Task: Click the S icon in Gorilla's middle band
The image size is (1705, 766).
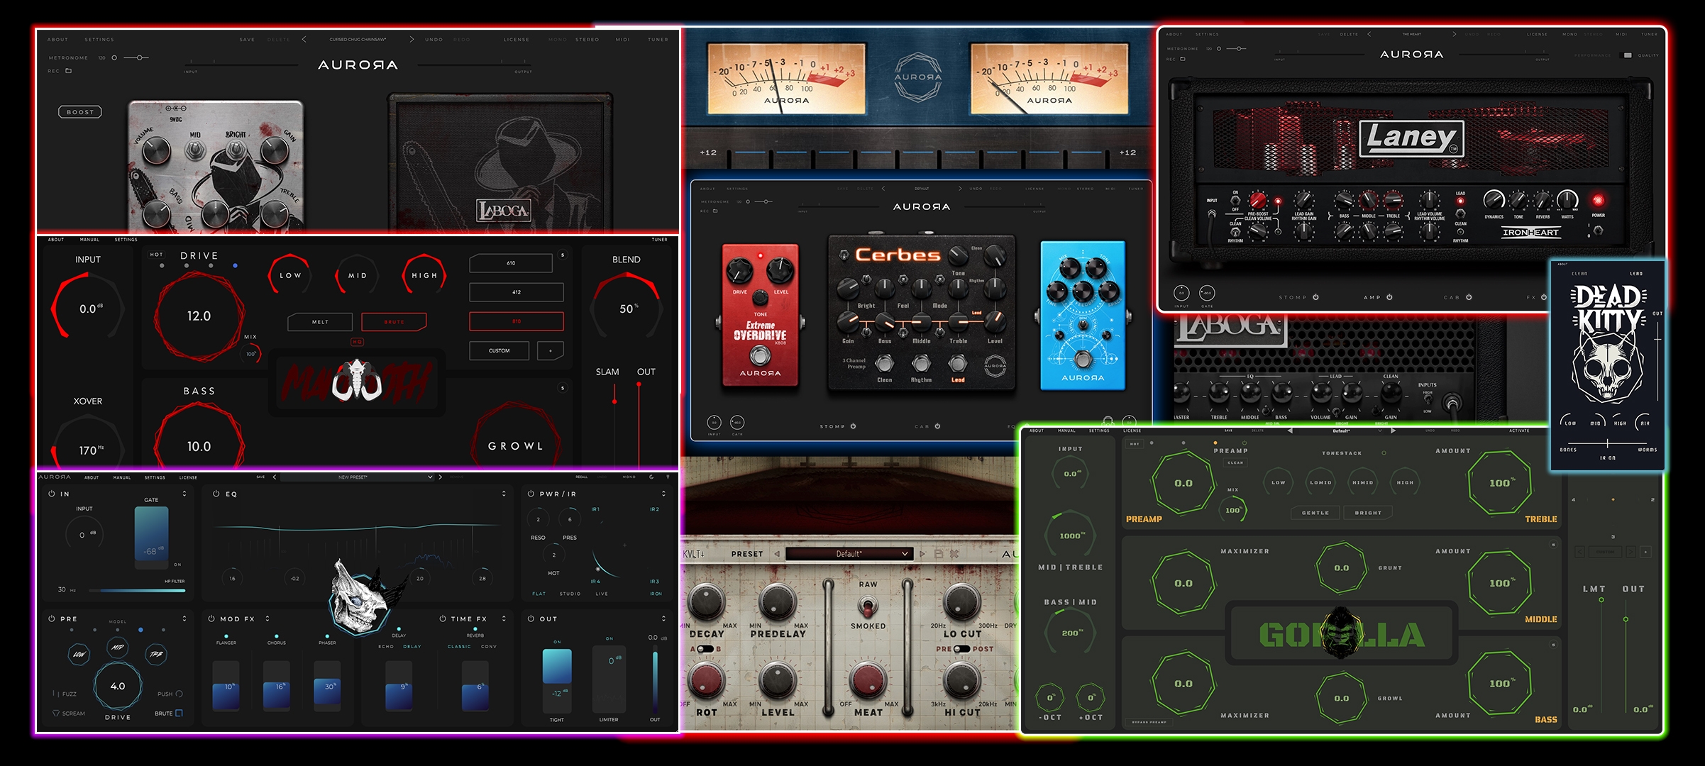Action: pyautogui.click(x=1553, y=545)
